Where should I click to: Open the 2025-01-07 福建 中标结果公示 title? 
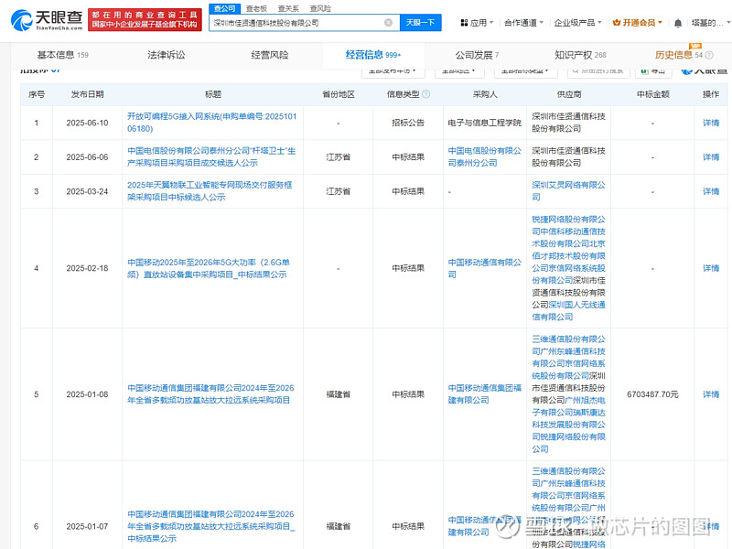point(211,526)
